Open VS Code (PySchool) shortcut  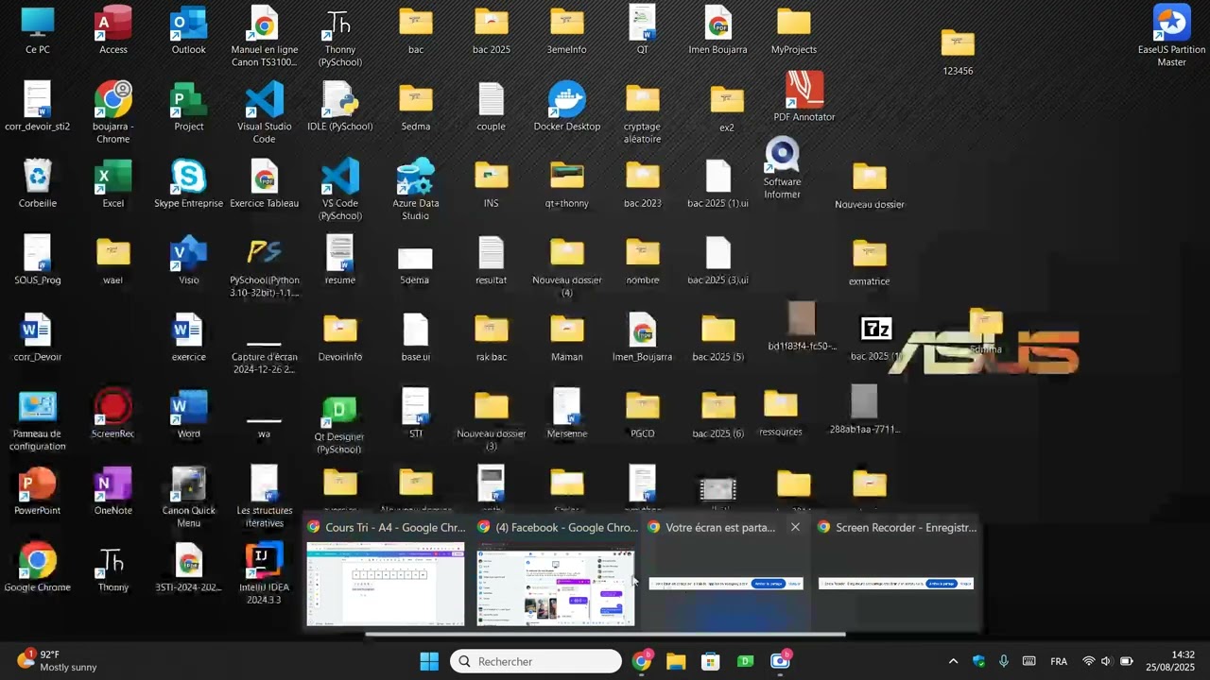(x=340, y=189)
